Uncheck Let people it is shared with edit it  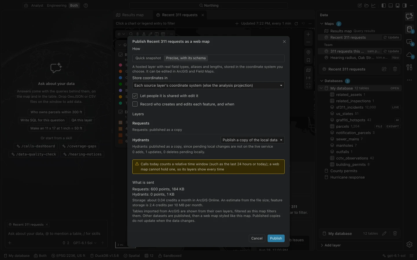(x=135, y=96)
